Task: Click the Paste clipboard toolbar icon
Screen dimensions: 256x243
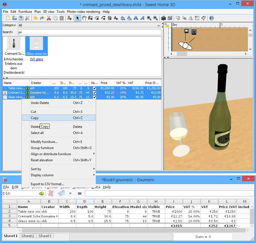Action: point(62,18)
